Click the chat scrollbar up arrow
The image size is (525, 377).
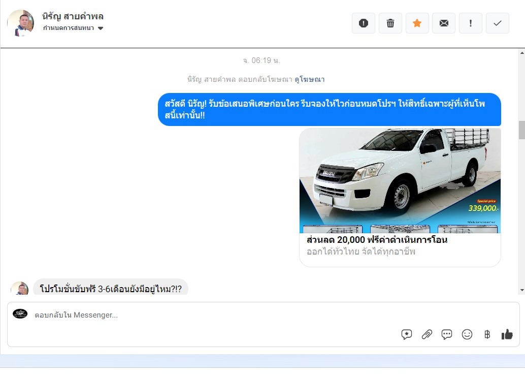coord(521,52)
